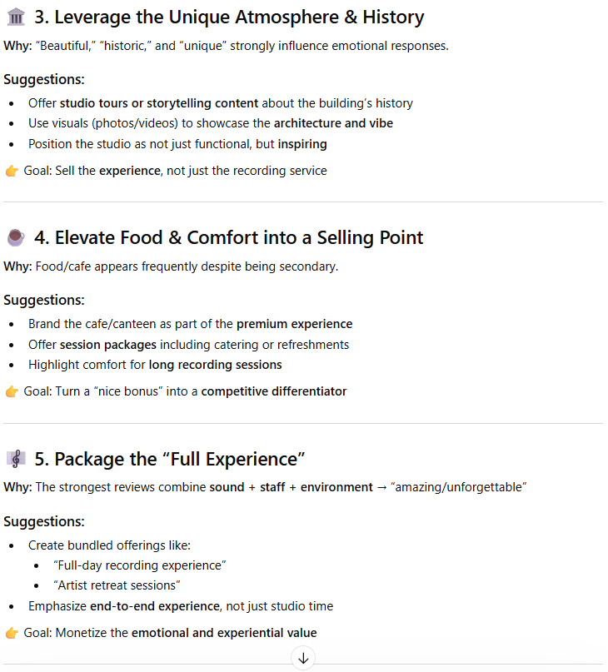
Task: Click the bold "architecture and vibe" text
Action: point(333,123)
